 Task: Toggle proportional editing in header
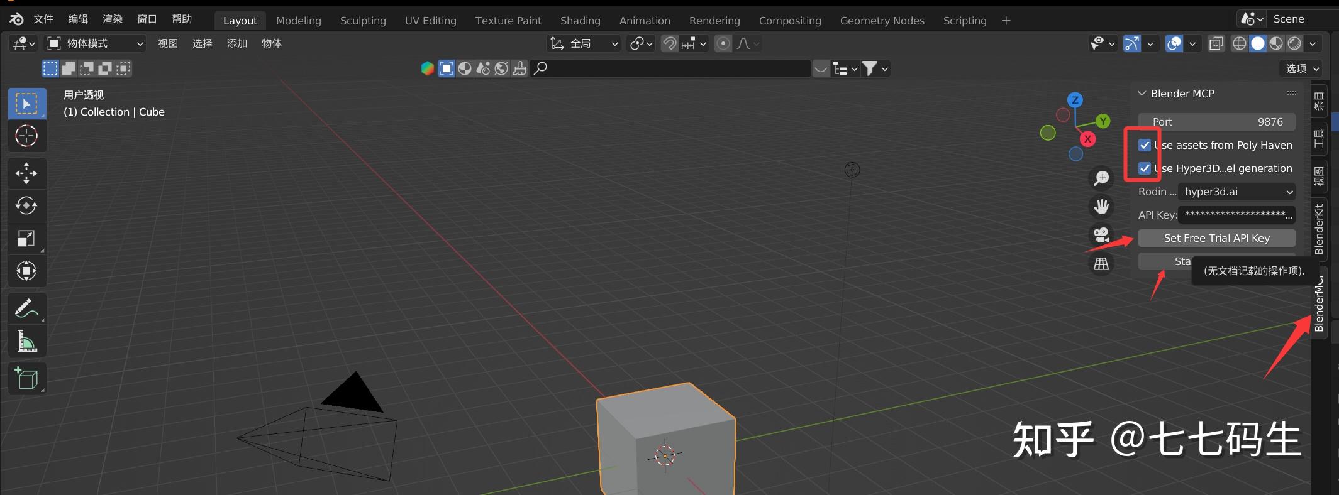(723, 43)
